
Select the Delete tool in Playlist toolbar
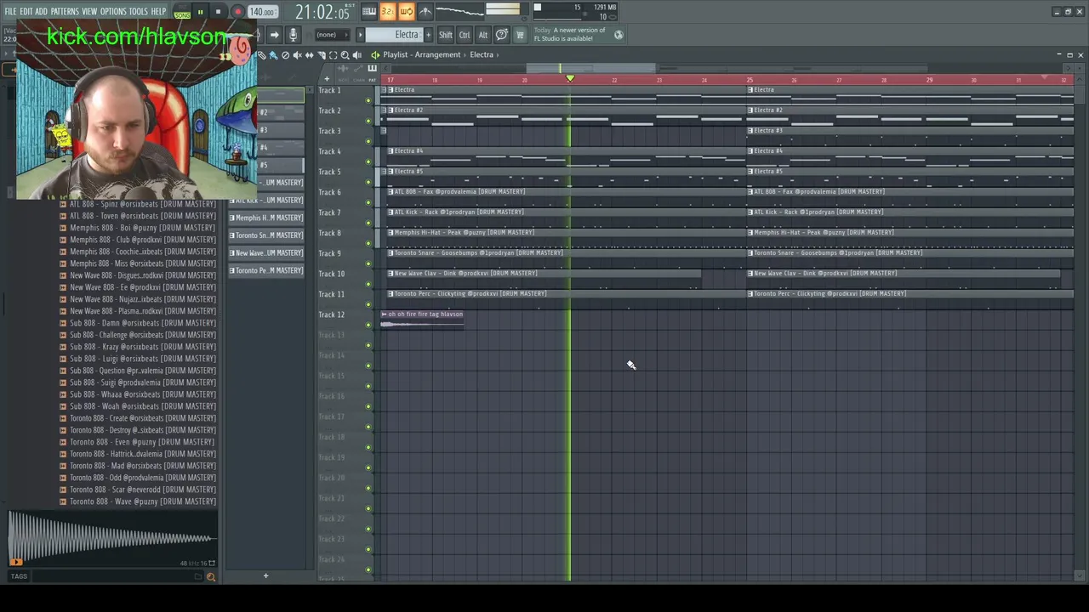click(285, 55)
